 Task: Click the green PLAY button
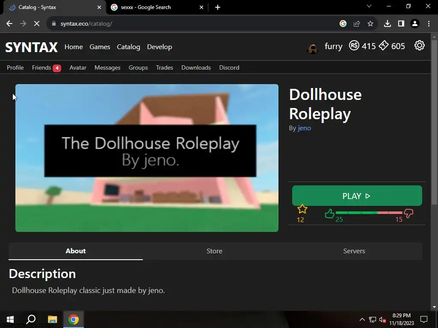click(357, 196)
